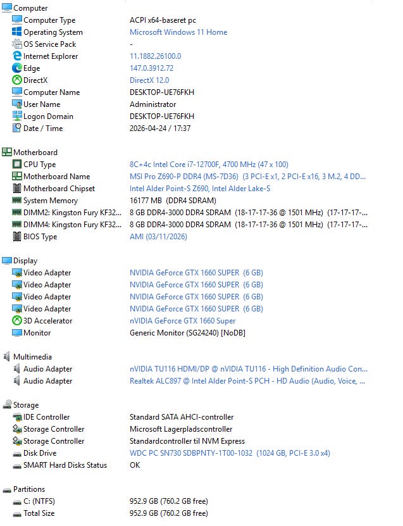
Task: Open the Edge version 147.0.3912.72 link
Action: click(x=152, y=68)
